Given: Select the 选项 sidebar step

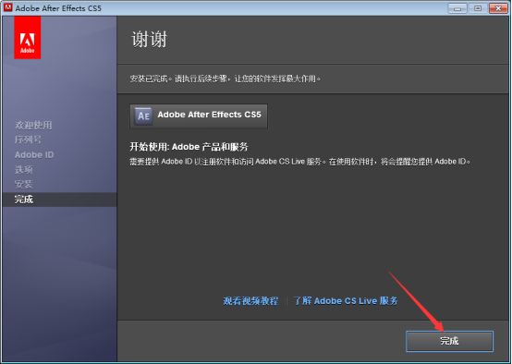Looking at the screenshot, I should pyautogui.click(x=23, y=169).
